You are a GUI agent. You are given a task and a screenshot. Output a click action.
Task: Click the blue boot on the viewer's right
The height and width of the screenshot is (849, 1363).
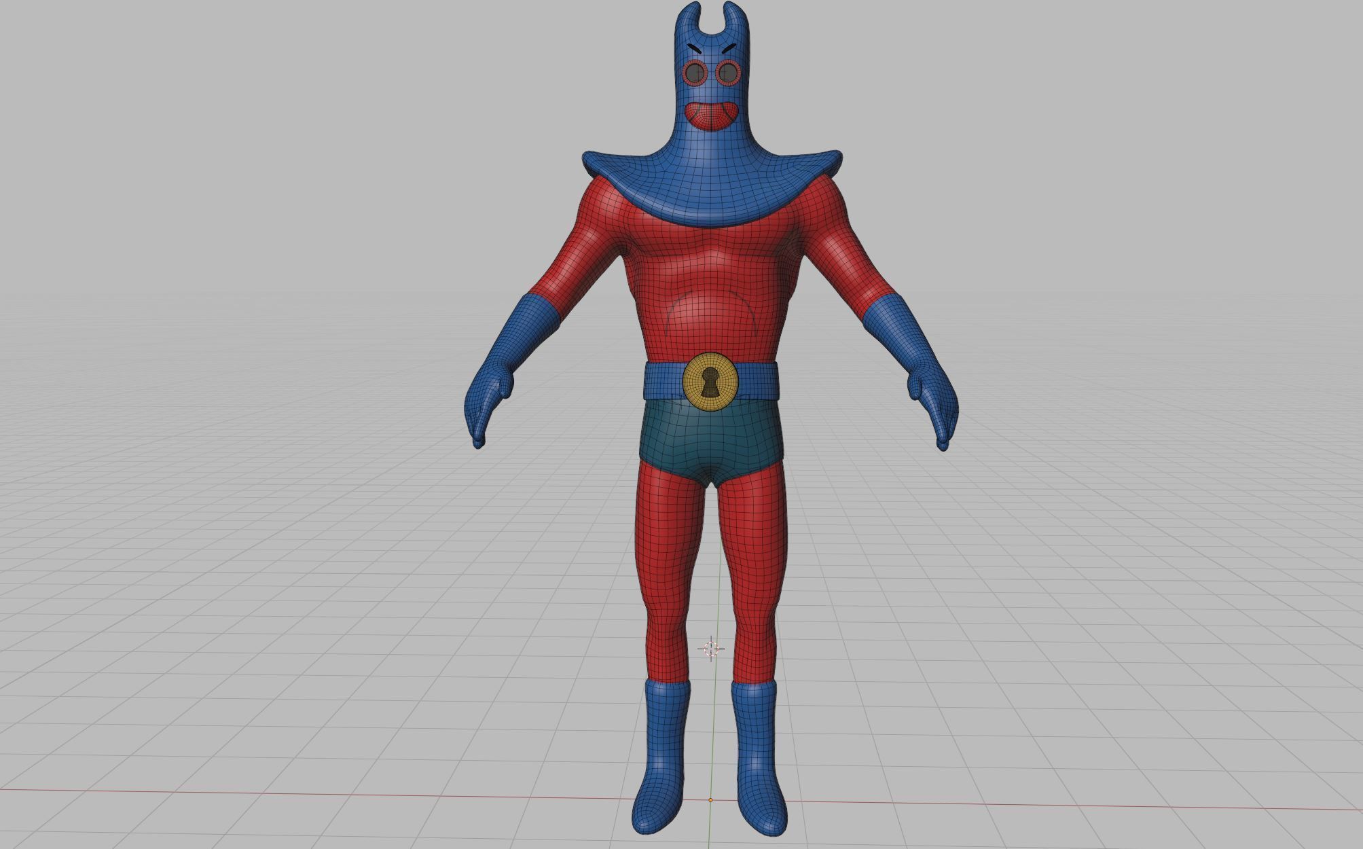pos(759,757)
